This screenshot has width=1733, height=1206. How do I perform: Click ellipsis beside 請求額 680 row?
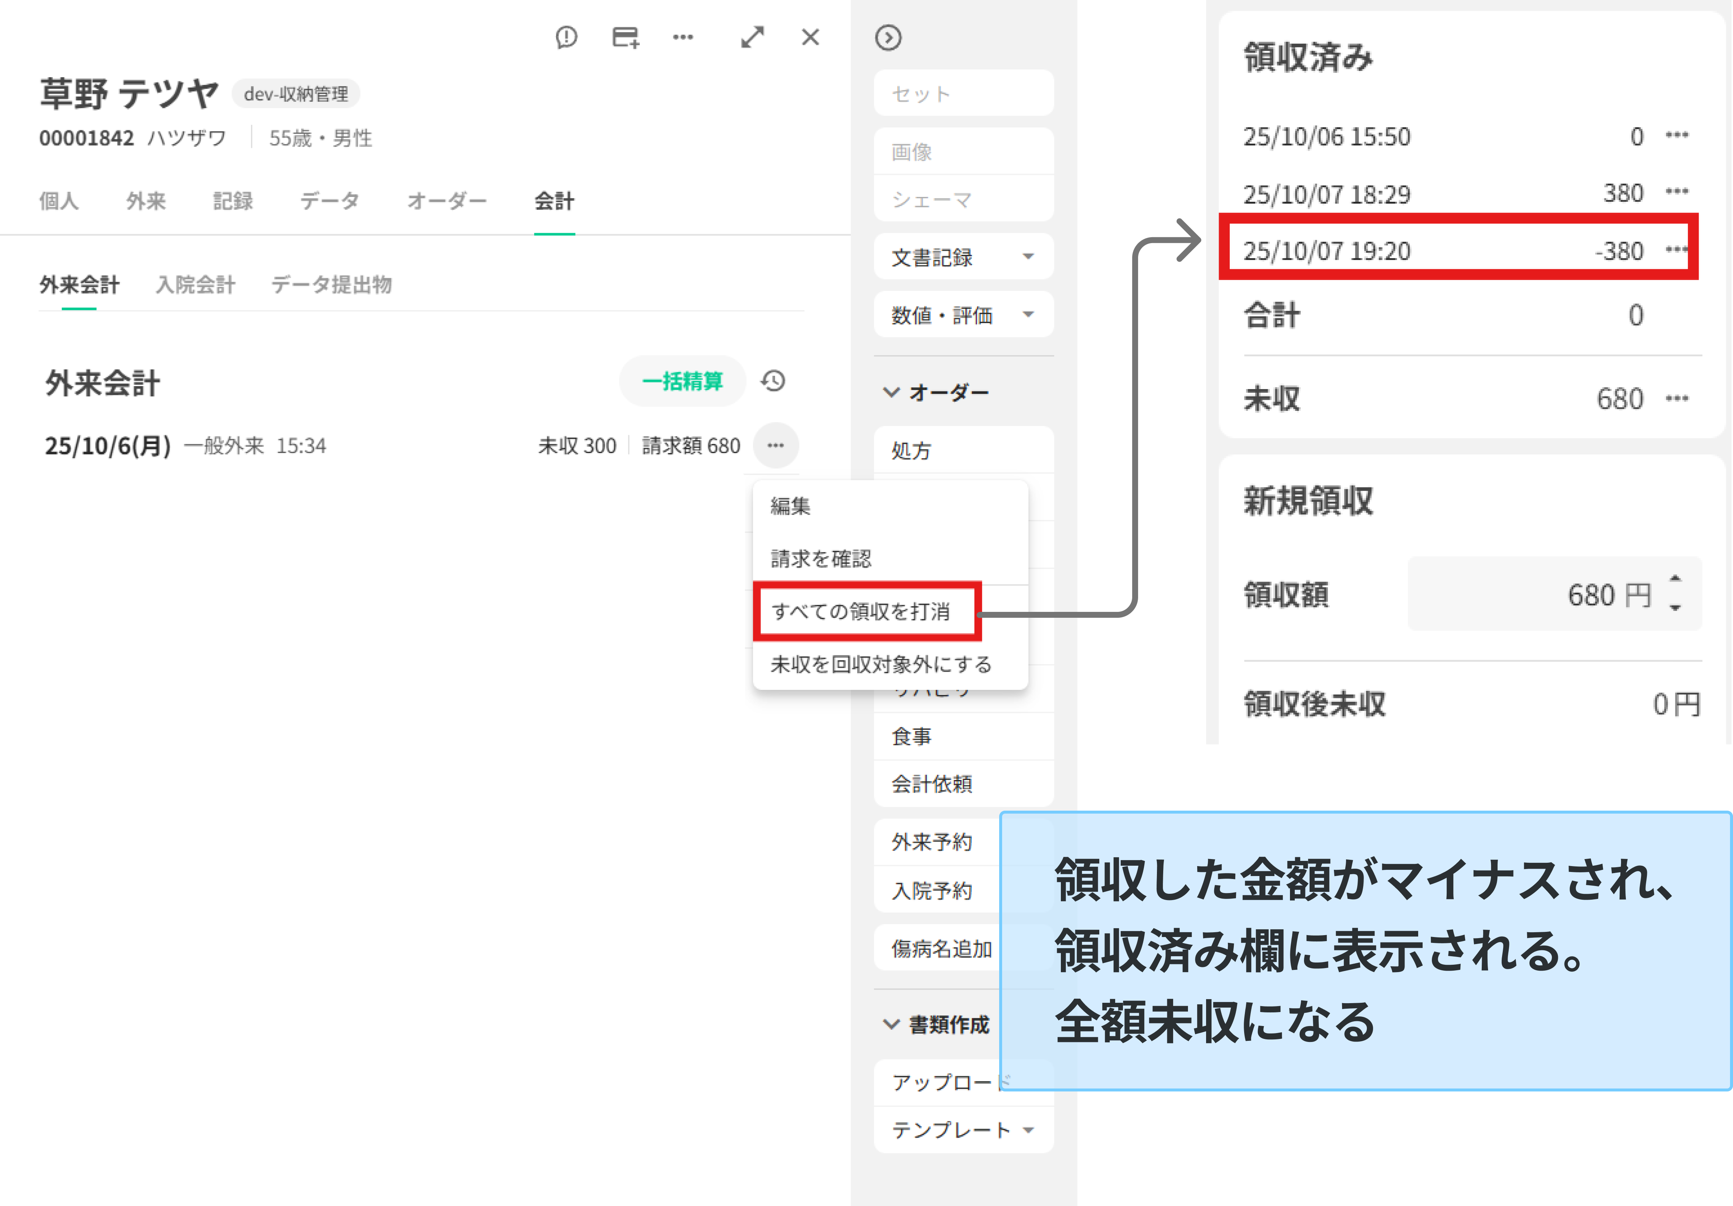pyautogui.click(x=775, y=445)
